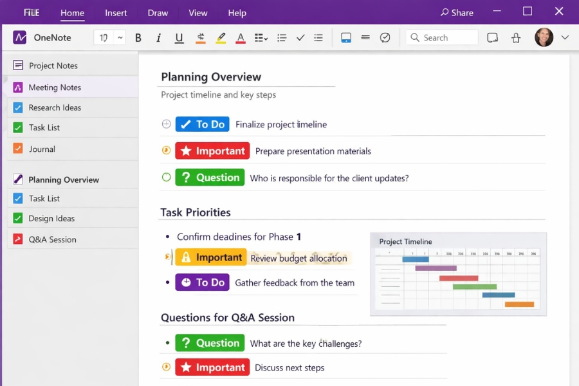Open the orange Journal section swatch

19,147
